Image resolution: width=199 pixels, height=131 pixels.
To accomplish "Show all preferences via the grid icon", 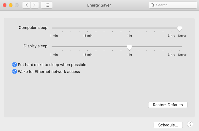I will [x=47, y=5].
